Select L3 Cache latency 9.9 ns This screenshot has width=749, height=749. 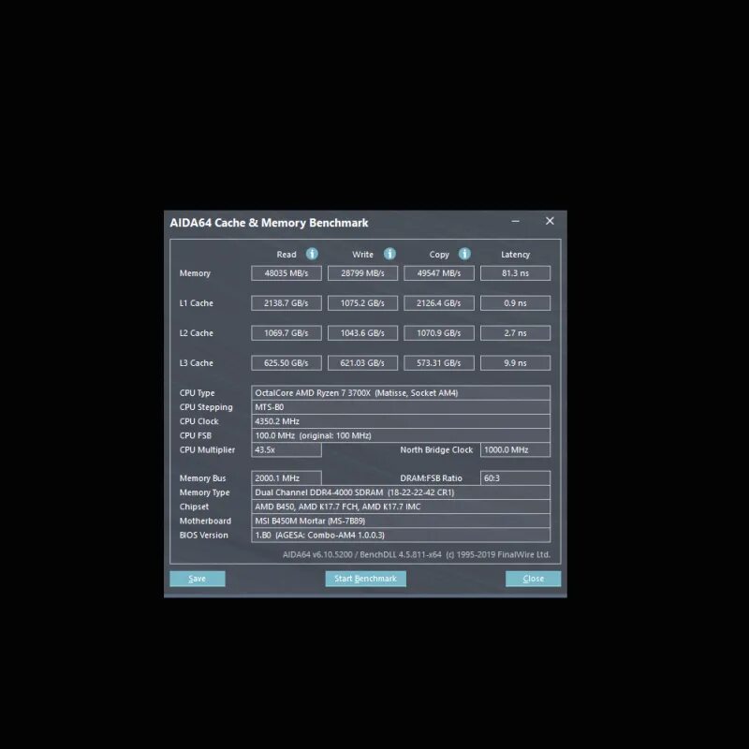[516, 363]
